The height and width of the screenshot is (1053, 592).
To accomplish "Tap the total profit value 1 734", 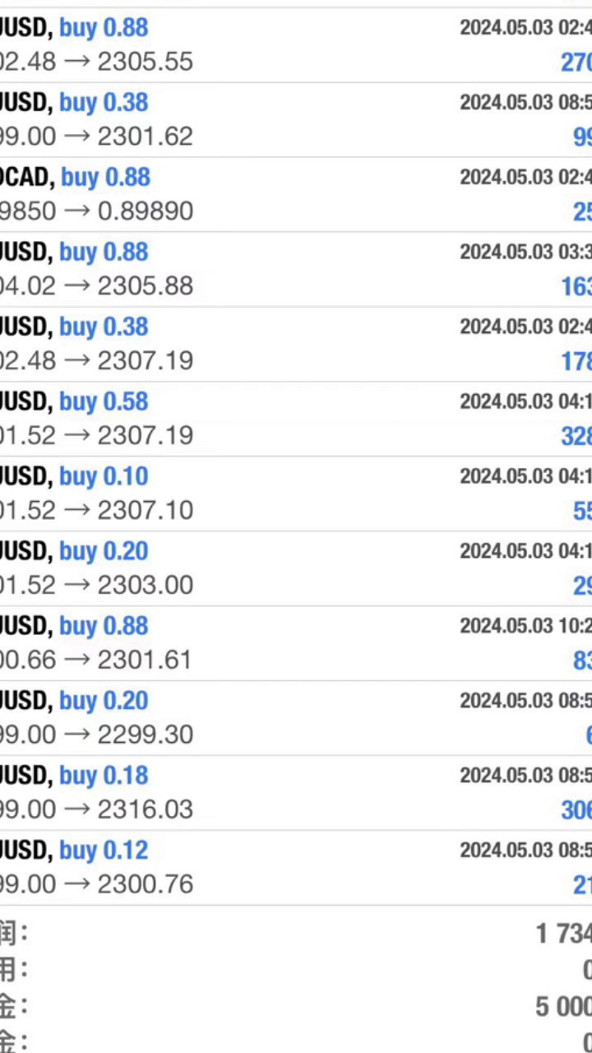I will 564,934.
